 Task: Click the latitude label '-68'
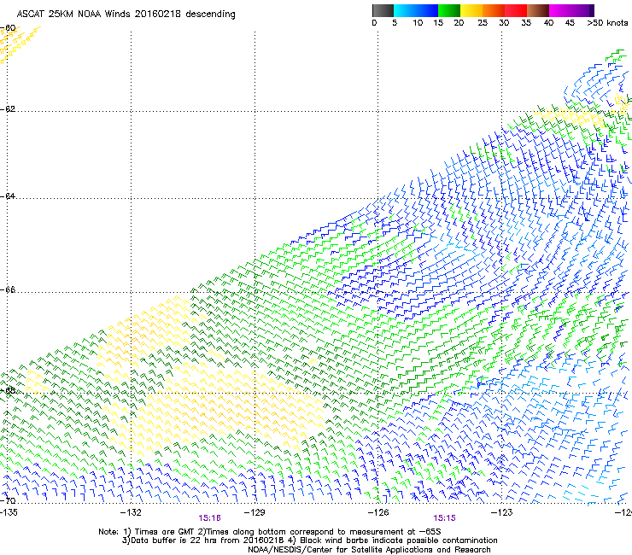tap(8, 390)
